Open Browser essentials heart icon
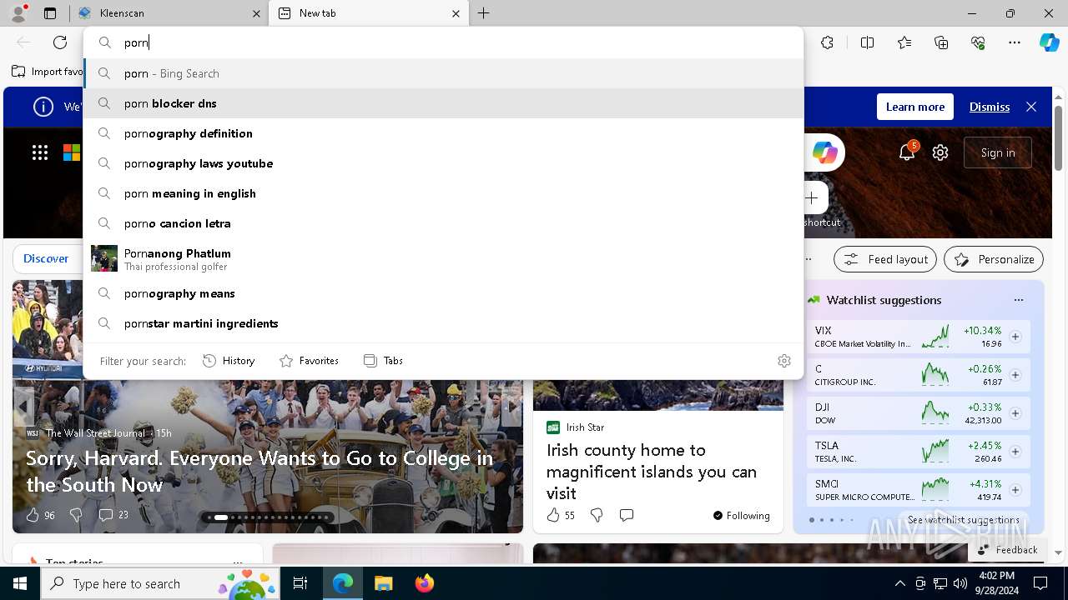1068x600 pixels. 978,42
